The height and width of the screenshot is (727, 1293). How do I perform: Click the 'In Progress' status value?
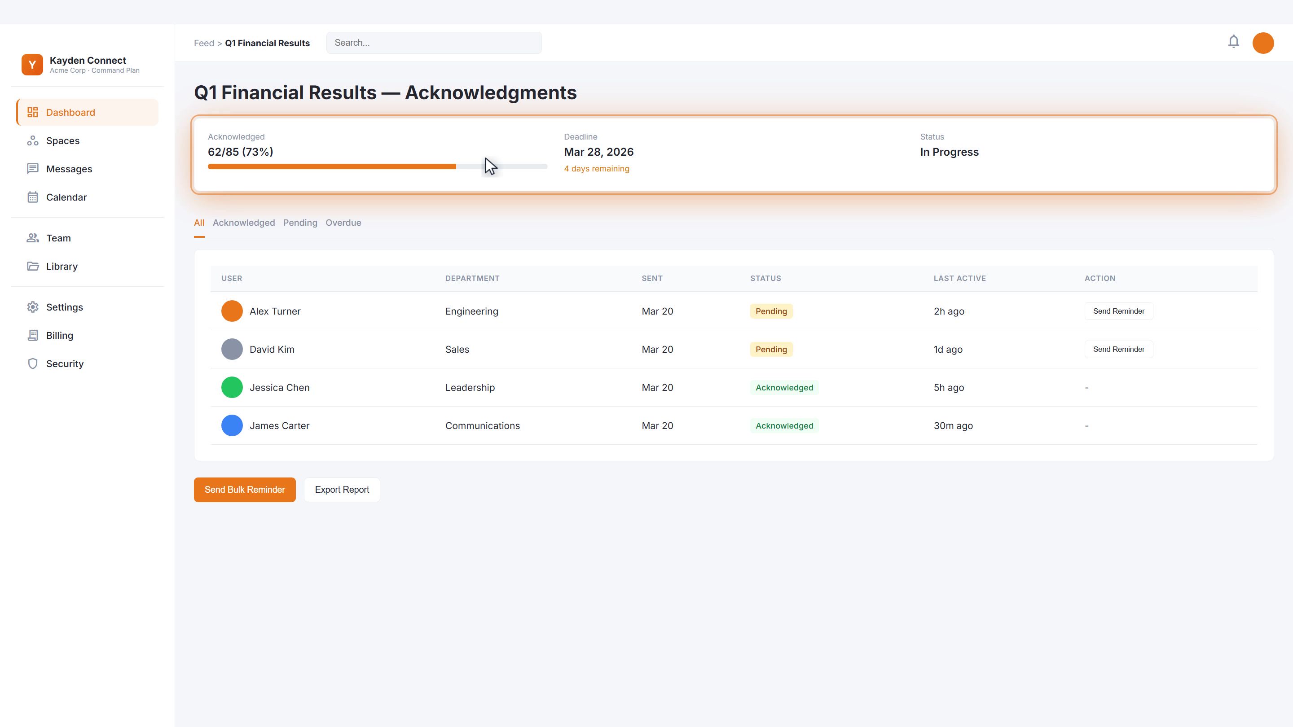949,152
